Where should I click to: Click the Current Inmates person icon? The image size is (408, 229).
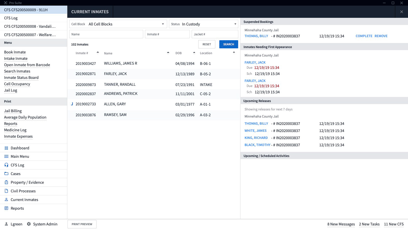click(6, 200)
